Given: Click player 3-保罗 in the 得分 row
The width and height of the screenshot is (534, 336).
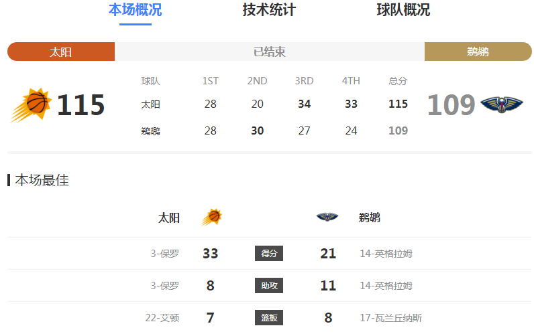Looking at the screenshot, I should tap(165, 254).
